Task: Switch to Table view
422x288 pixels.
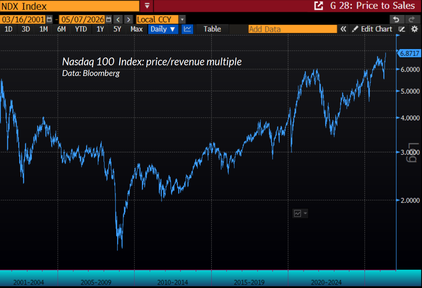Action: click(212, 29)
